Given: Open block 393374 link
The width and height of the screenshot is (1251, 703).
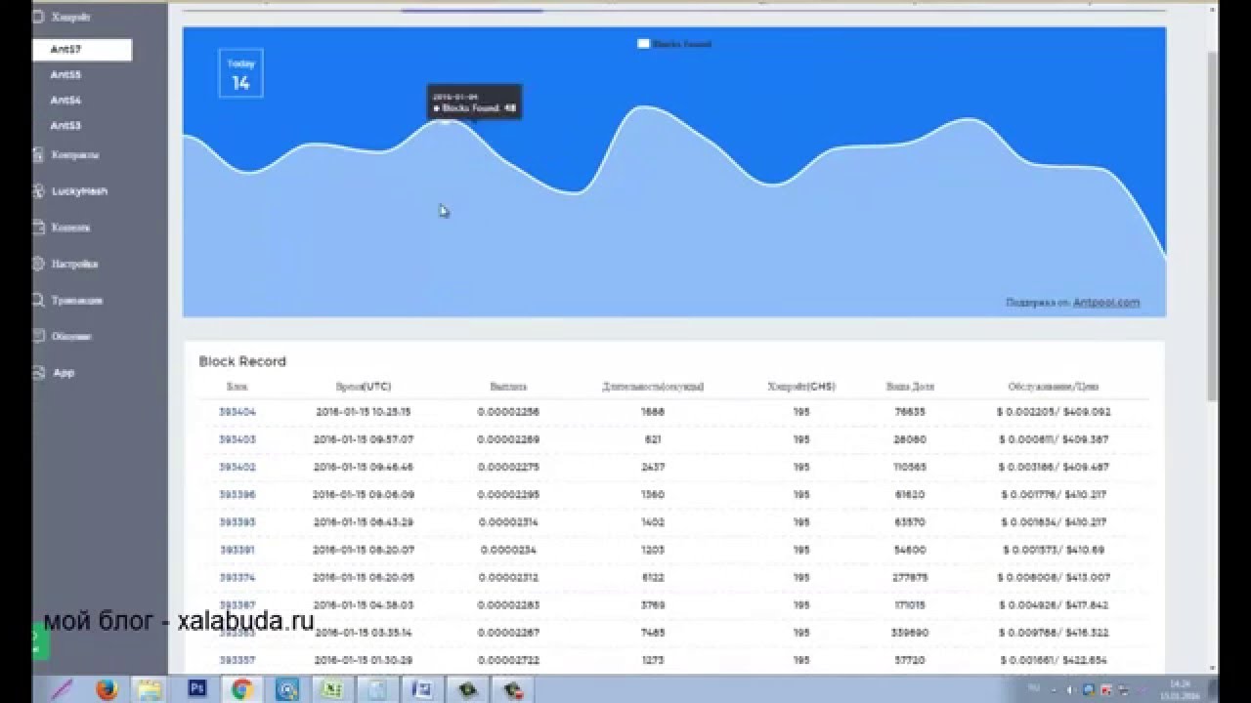Looking at the screenshot, I should 237,577.
